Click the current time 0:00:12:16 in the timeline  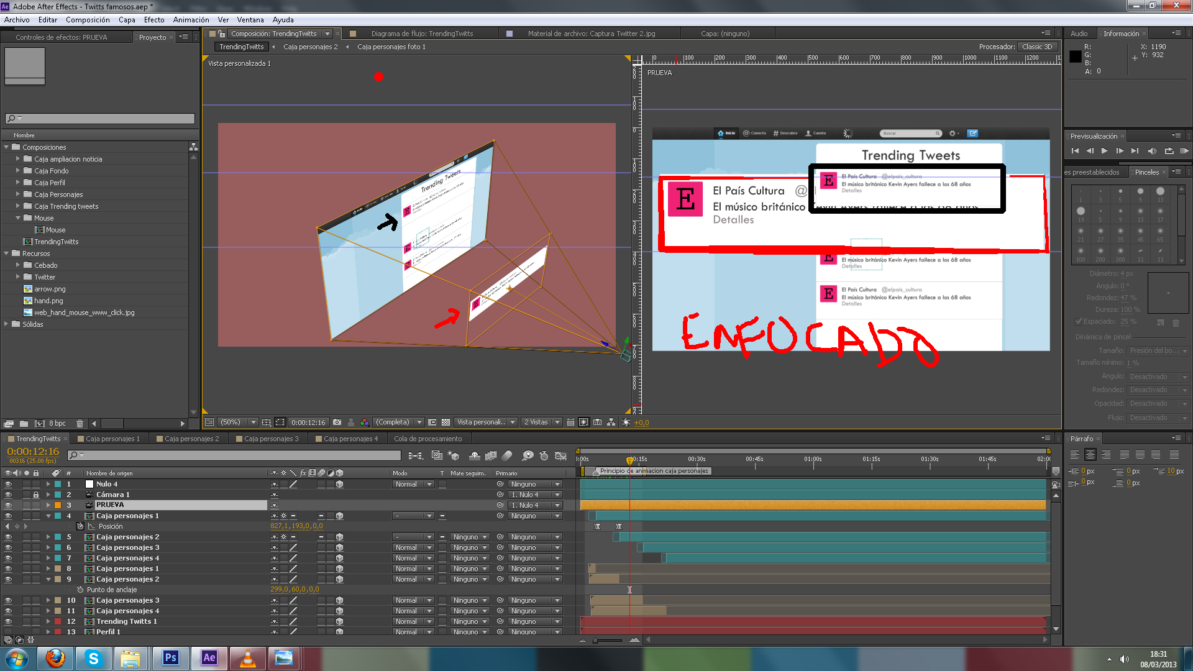(33, 452)
